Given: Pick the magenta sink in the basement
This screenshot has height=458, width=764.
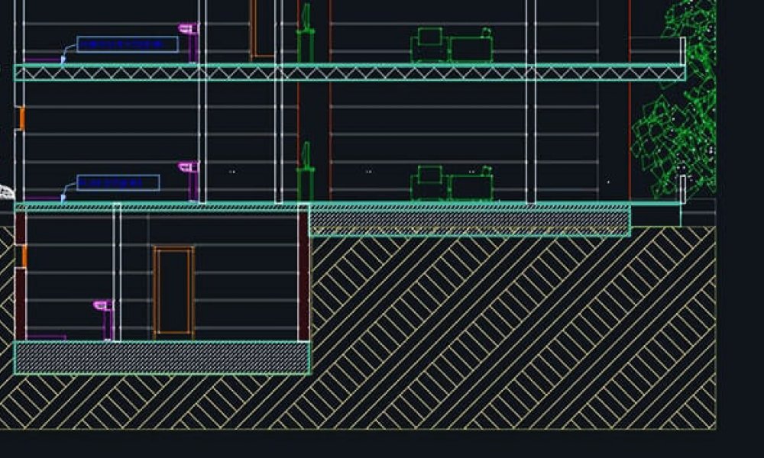Looking at the screenshot, I should tap(103, 306).
